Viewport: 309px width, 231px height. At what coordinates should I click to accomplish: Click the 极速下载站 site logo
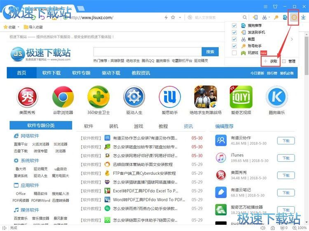(41, 54)
